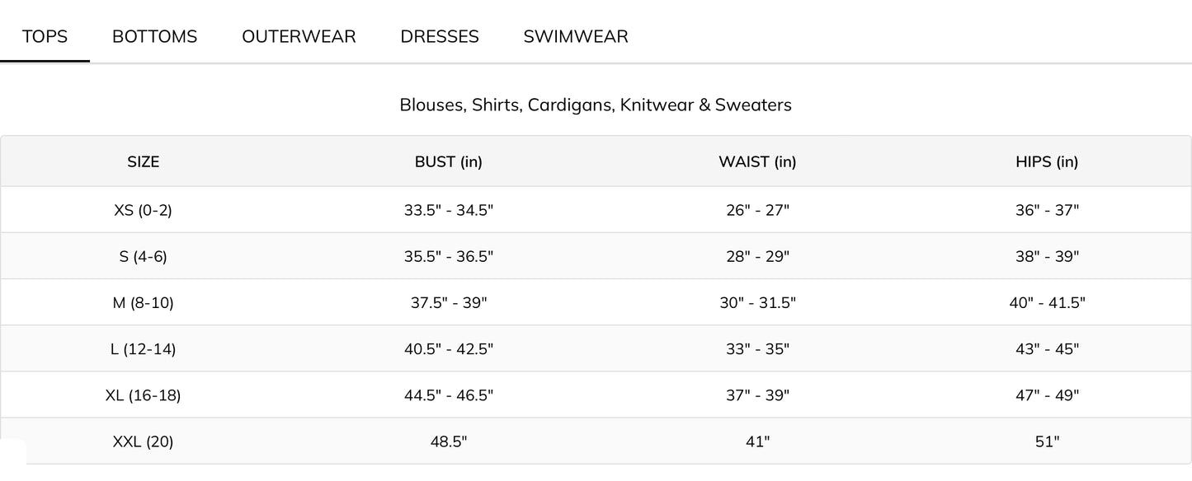Switch to the BOTTOMS tab

[x=155, y=36]
